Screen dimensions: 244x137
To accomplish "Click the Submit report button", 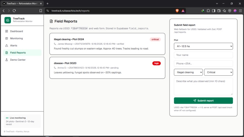I will (x=203, y=101).
